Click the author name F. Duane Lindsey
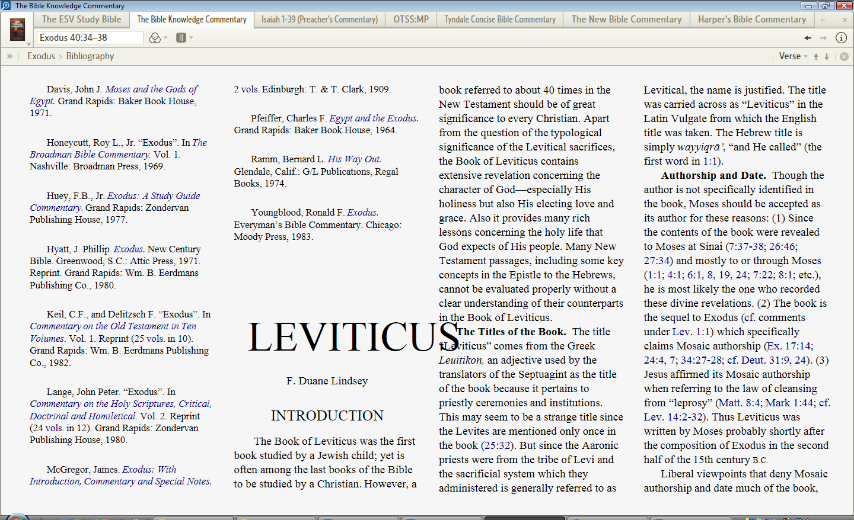This screenshot has width=854, height=520. click(x=327, y=381)
